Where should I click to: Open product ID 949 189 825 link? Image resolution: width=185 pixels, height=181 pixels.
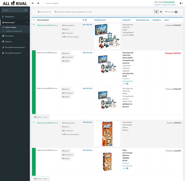tap(87, 122)
